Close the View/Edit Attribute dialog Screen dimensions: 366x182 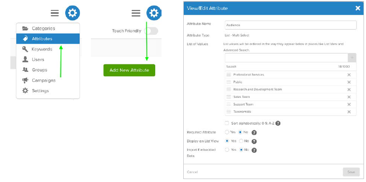(358, 8)
